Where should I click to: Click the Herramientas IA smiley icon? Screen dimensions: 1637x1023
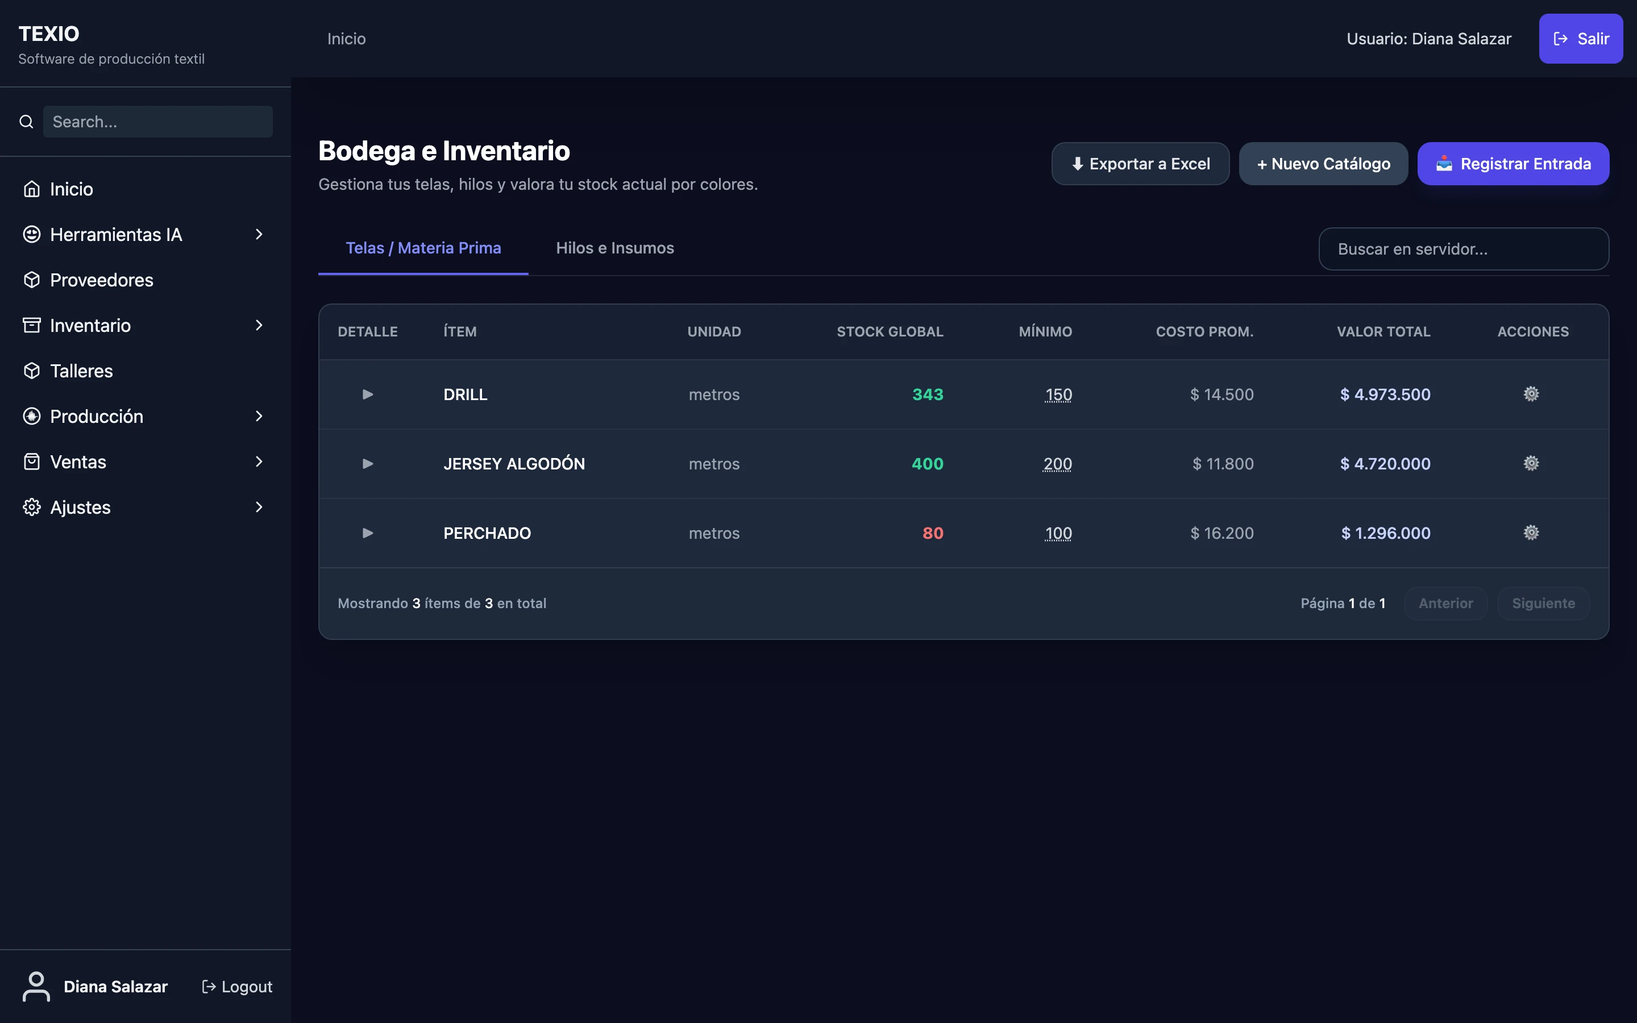click(32, 234)
